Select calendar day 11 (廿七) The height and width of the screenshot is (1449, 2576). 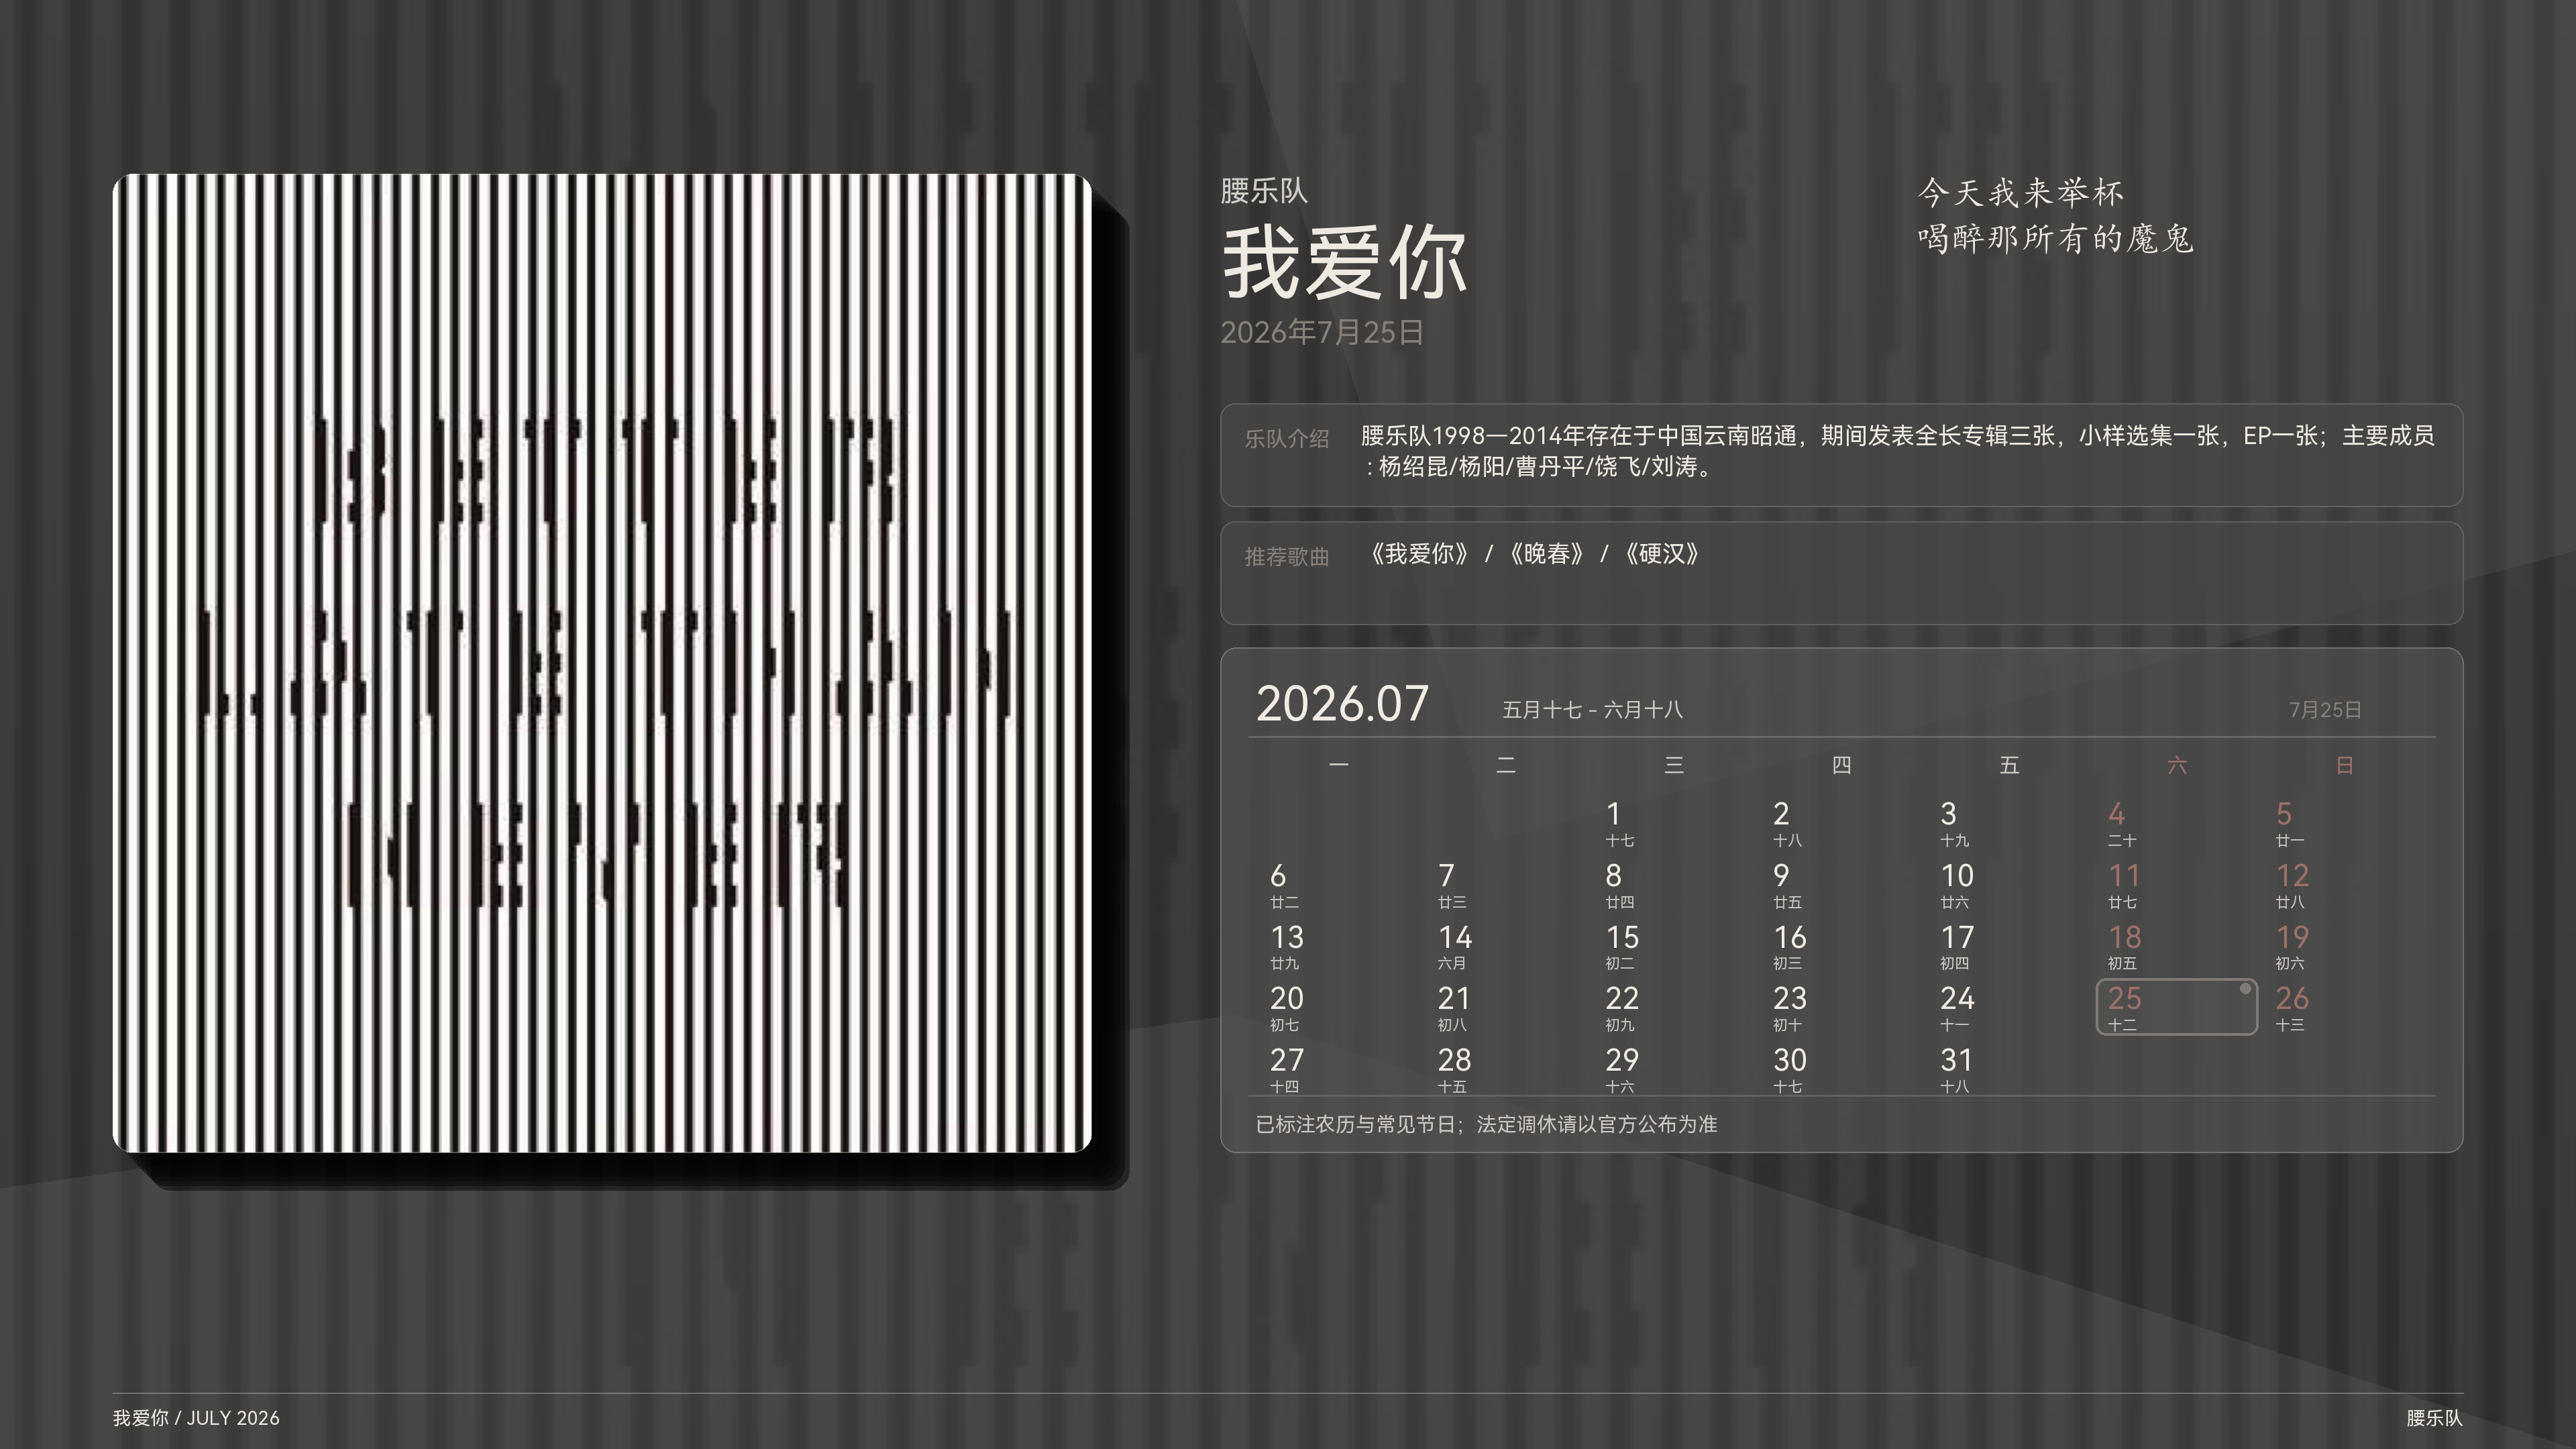tap(2124, 885)
